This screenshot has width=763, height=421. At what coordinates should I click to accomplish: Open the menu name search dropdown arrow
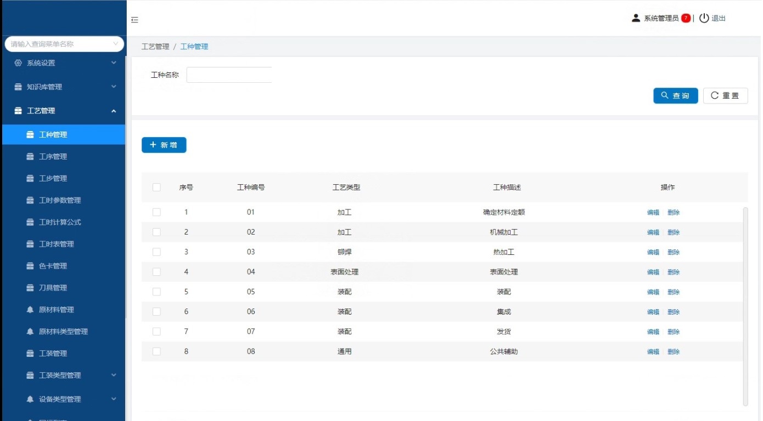[x=115, y=44]
